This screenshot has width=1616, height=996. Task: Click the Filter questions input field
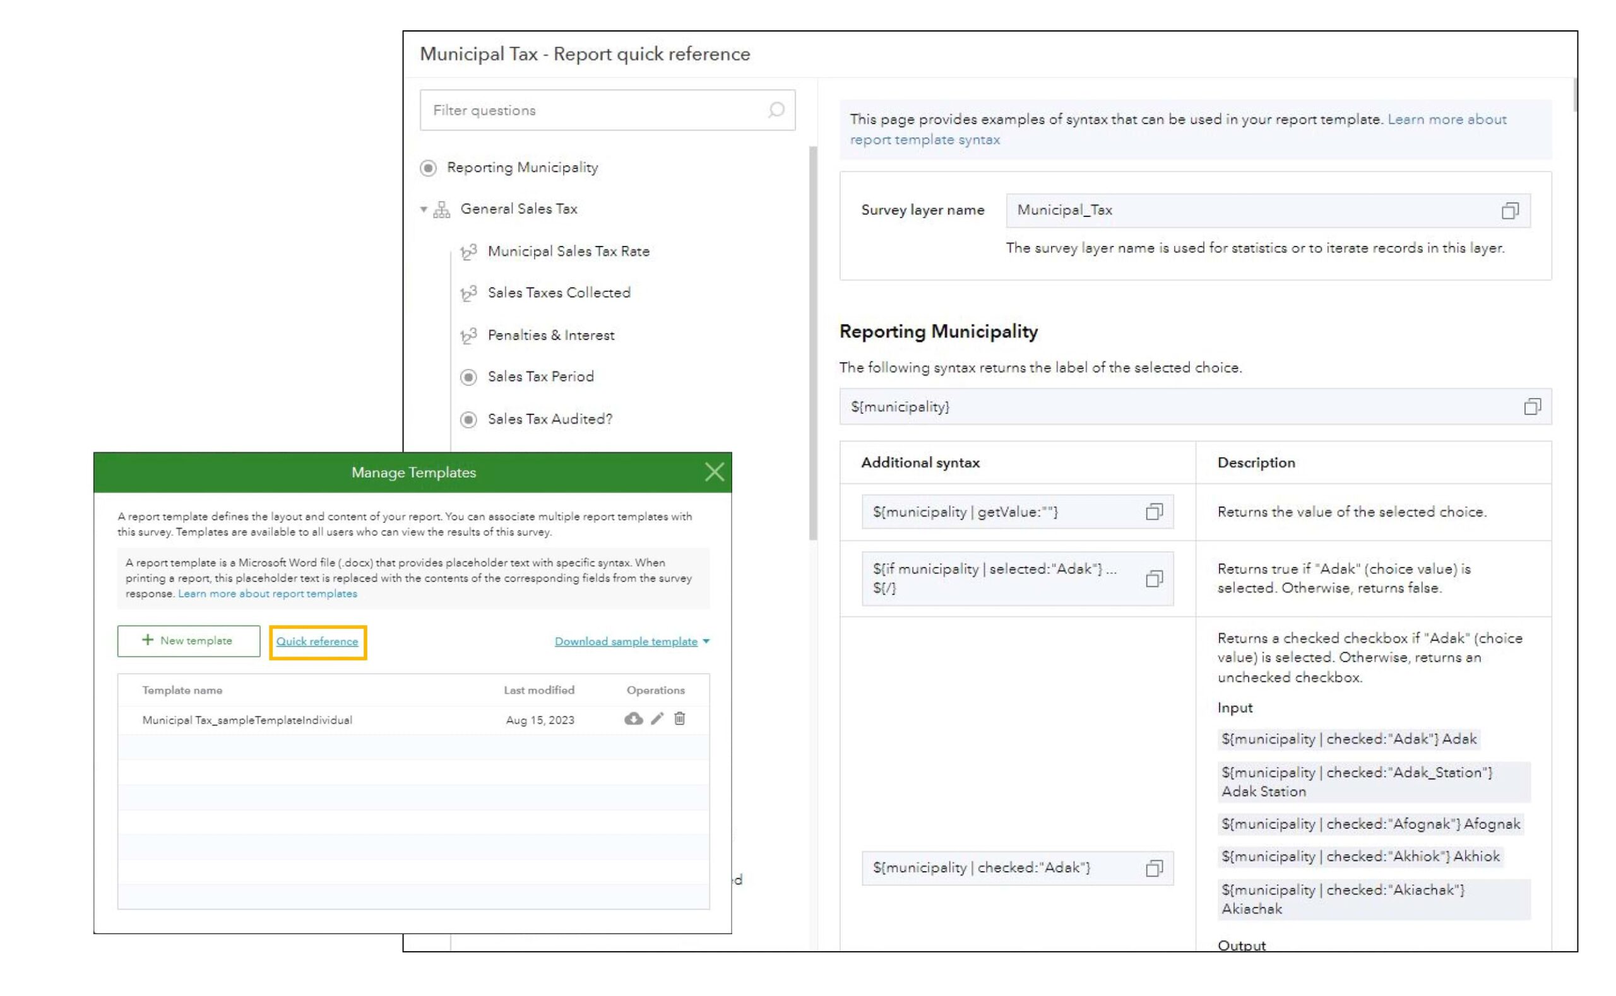pyautogui.click(x=593, y=110)
